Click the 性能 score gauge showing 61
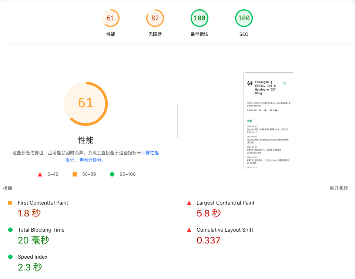 [x=111, y=18]
